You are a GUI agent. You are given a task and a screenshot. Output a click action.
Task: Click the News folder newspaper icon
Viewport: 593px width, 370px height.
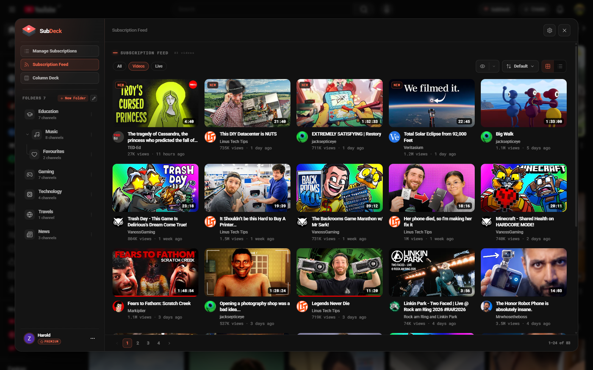[30, 234]
